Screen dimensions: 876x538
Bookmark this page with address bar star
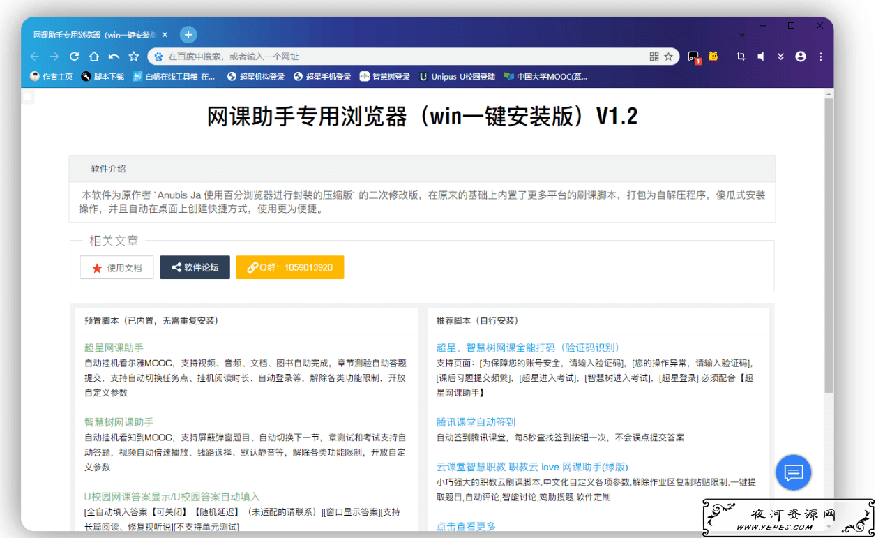(x=668, y=57)
